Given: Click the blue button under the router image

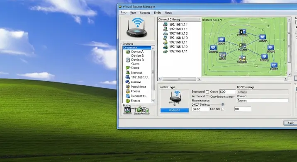Looking at the screenshot, I should [175, 110].
